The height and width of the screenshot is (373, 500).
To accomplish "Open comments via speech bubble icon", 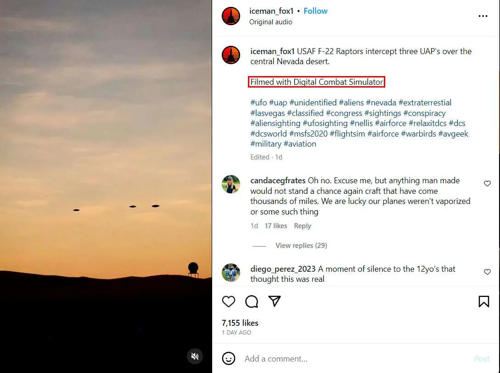I will (x=252, y=301).
